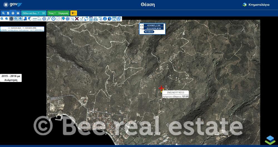Image resolution: width=278 pixels, height=147 pixels.
Task: Click the Y/φ coordinate field
Action: point(153,28)
